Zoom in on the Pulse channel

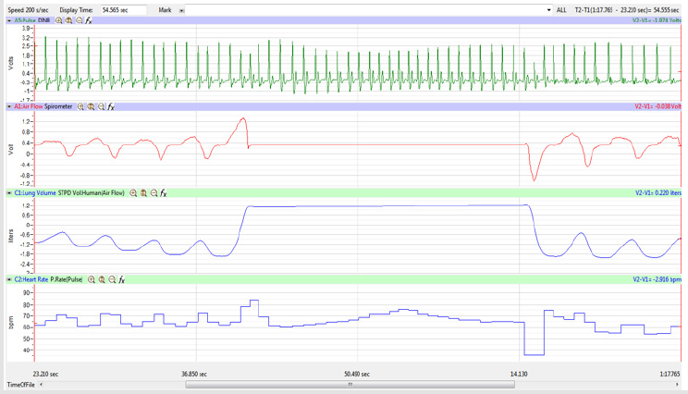click(x=59, y=19)
